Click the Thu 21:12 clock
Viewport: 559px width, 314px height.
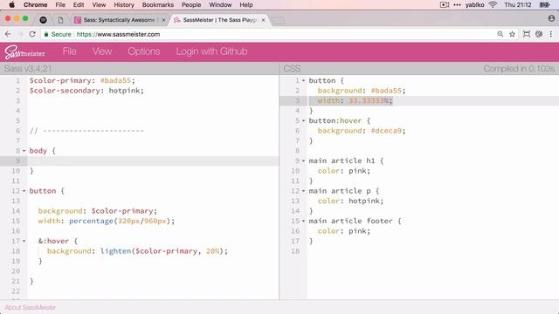518,4
